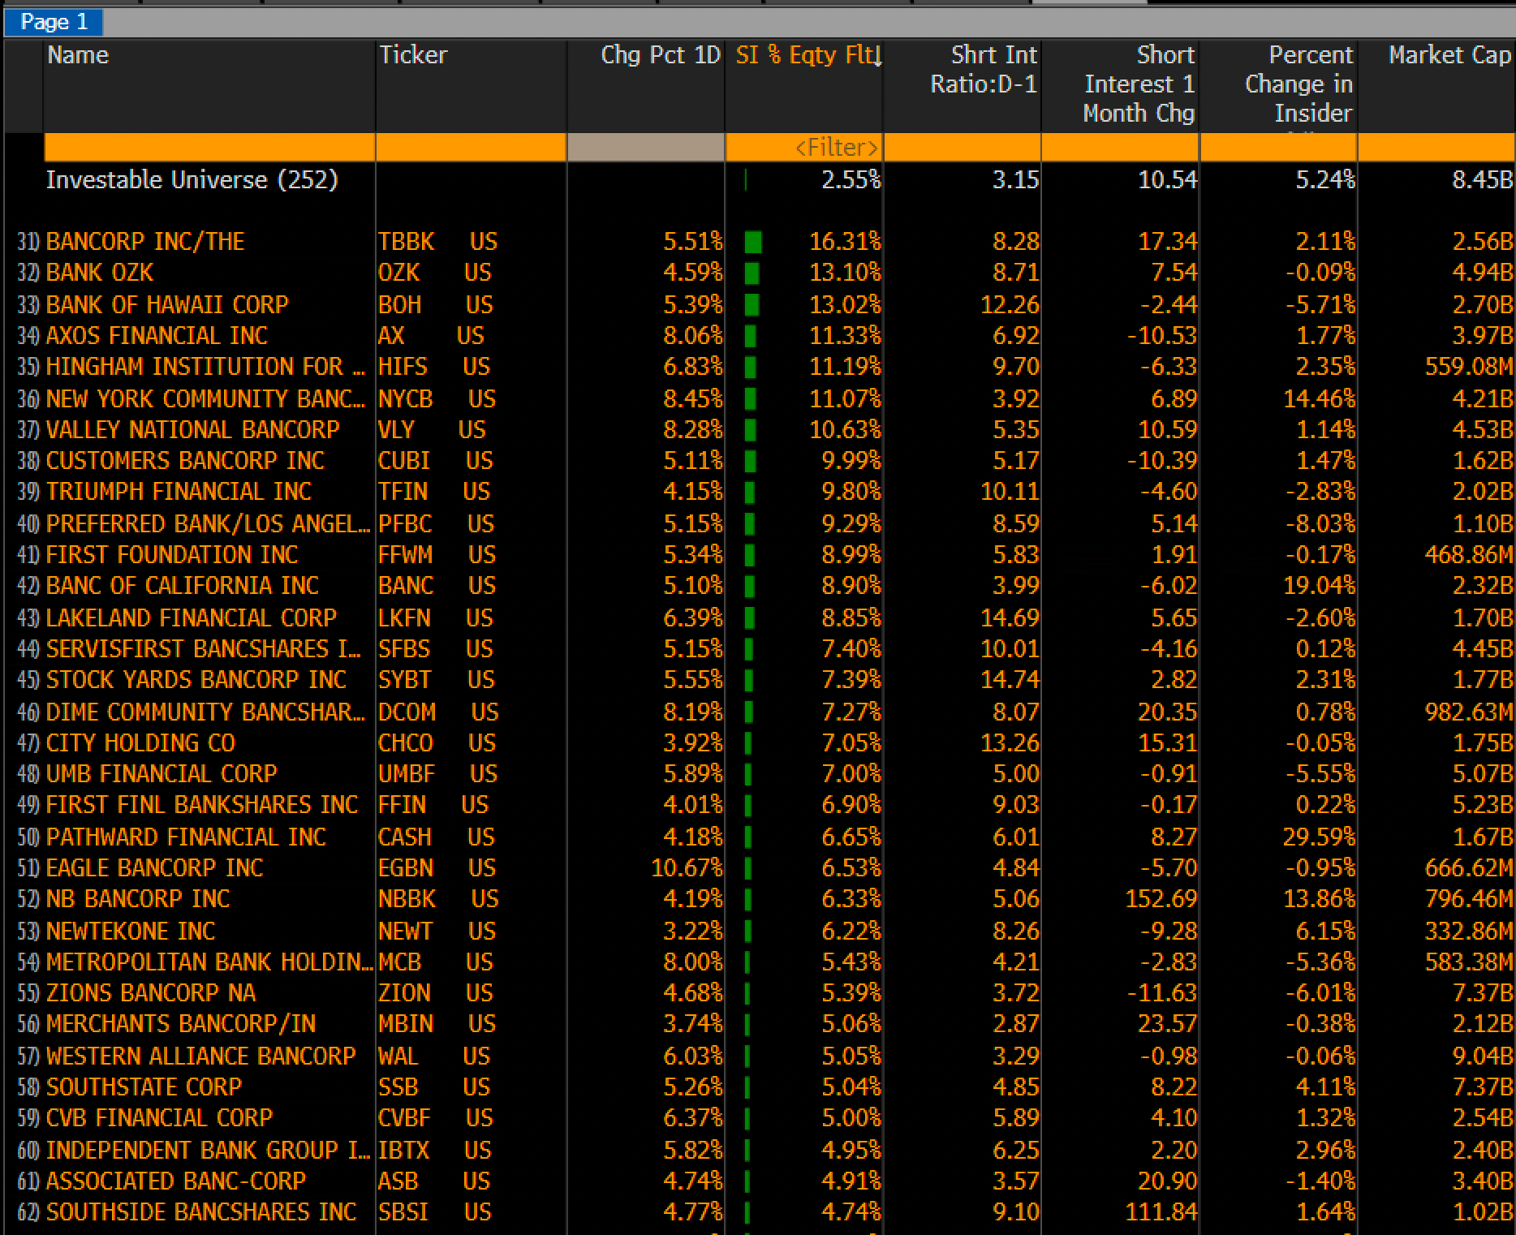
Task: Click Bancorp 16.31% short interest bar
Action: (x=753, y=242)
